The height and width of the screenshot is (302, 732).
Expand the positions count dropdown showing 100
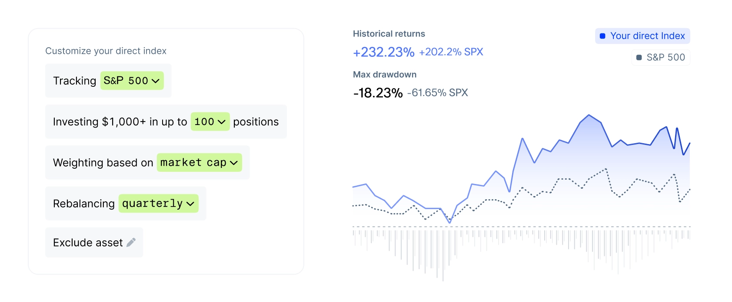pos(210,122)
